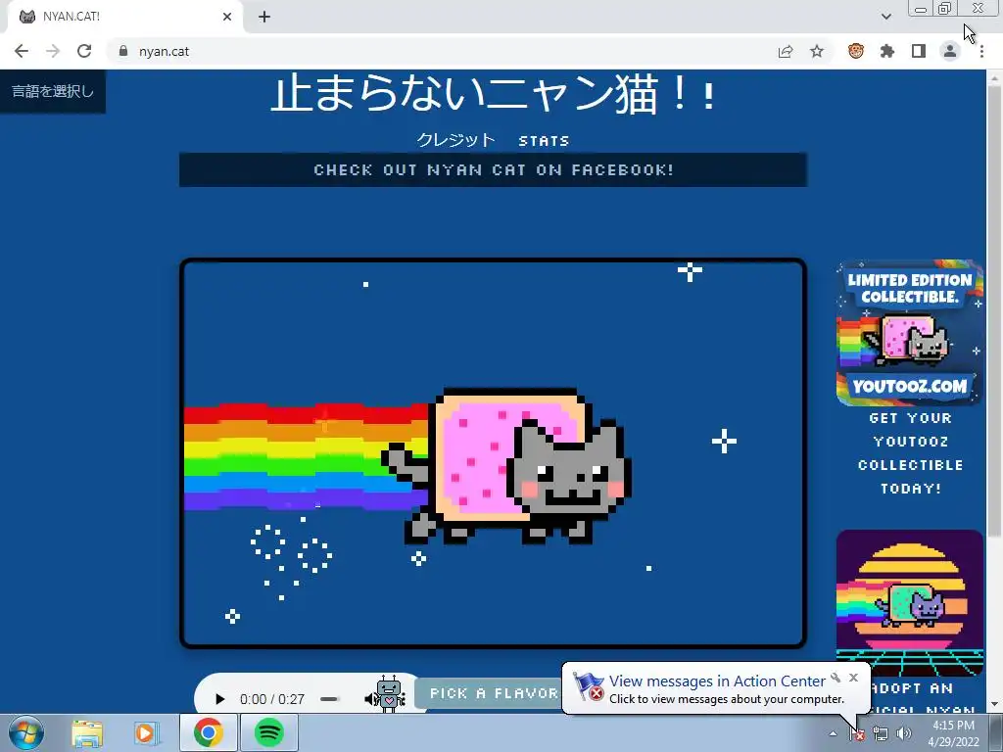Open the language selection dropdown

coord(53,91)
